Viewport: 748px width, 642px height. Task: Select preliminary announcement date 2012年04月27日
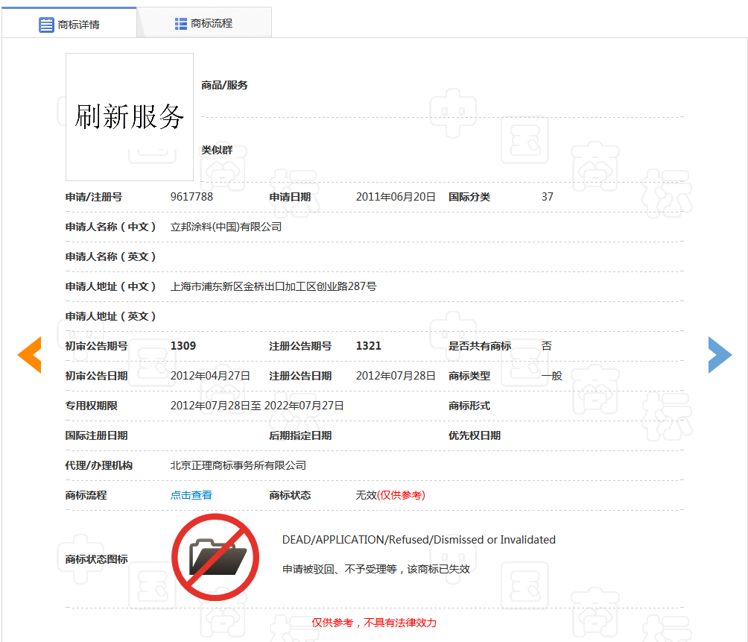[x=210, y=376]
